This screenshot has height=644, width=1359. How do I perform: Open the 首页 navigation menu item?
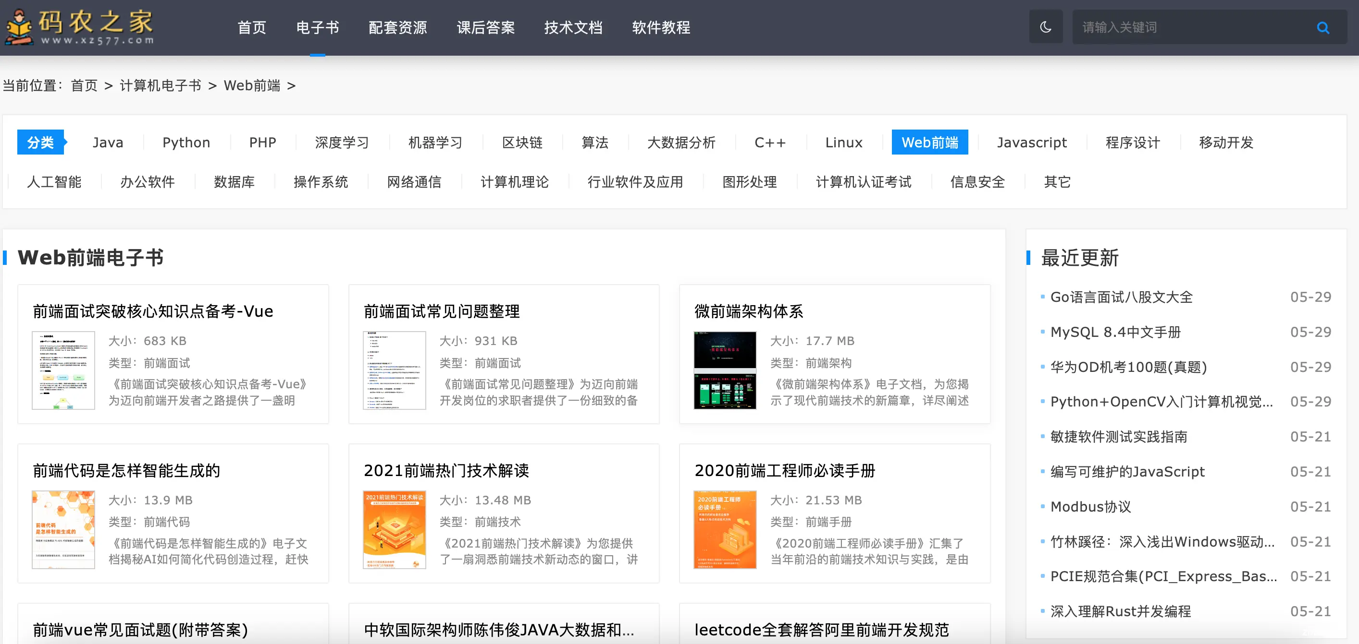pos(252,27)
